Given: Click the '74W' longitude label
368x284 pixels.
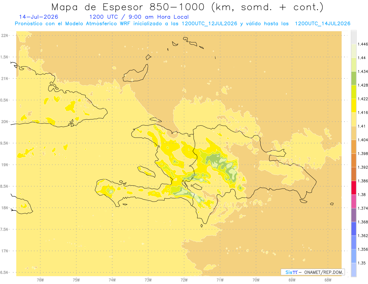Looking at the screenshot, I should 112,280.
